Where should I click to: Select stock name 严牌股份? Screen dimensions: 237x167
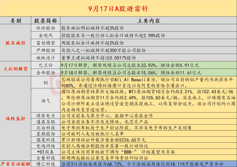(x=45, y=50)
